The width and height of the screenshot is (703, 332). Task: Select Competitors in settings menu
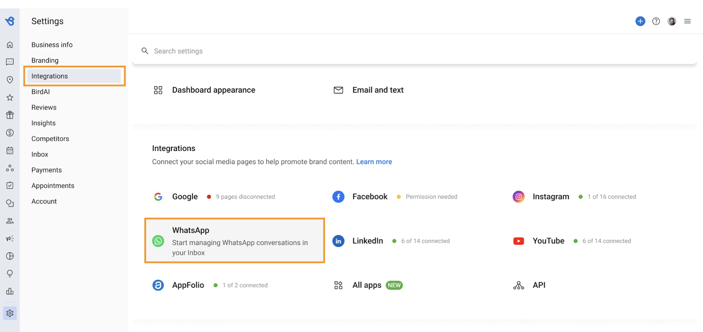click(x=50, y=139)
